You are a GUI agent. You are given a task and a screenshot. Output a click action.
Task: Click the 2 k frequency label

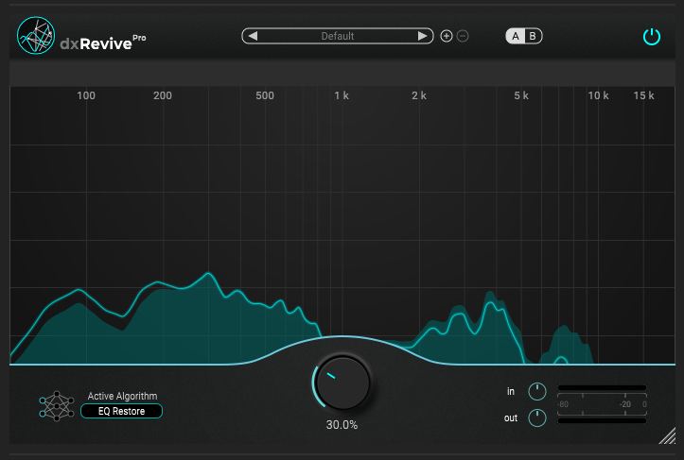tap(419, 95)
